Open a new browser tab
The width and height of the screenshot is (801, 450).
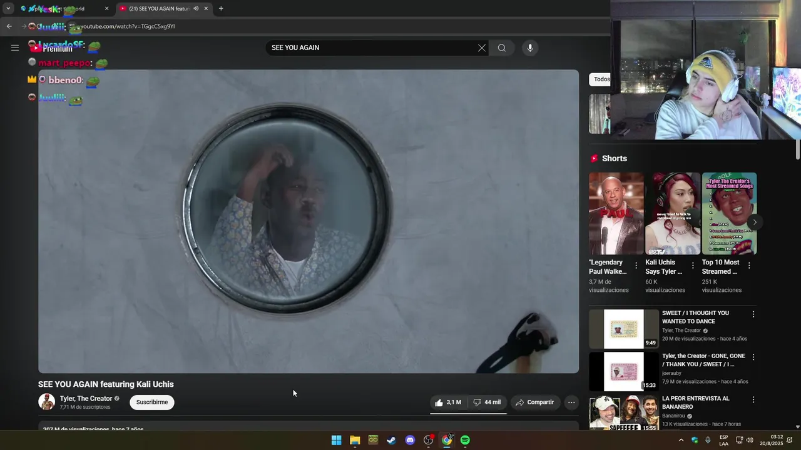[221, 9]
